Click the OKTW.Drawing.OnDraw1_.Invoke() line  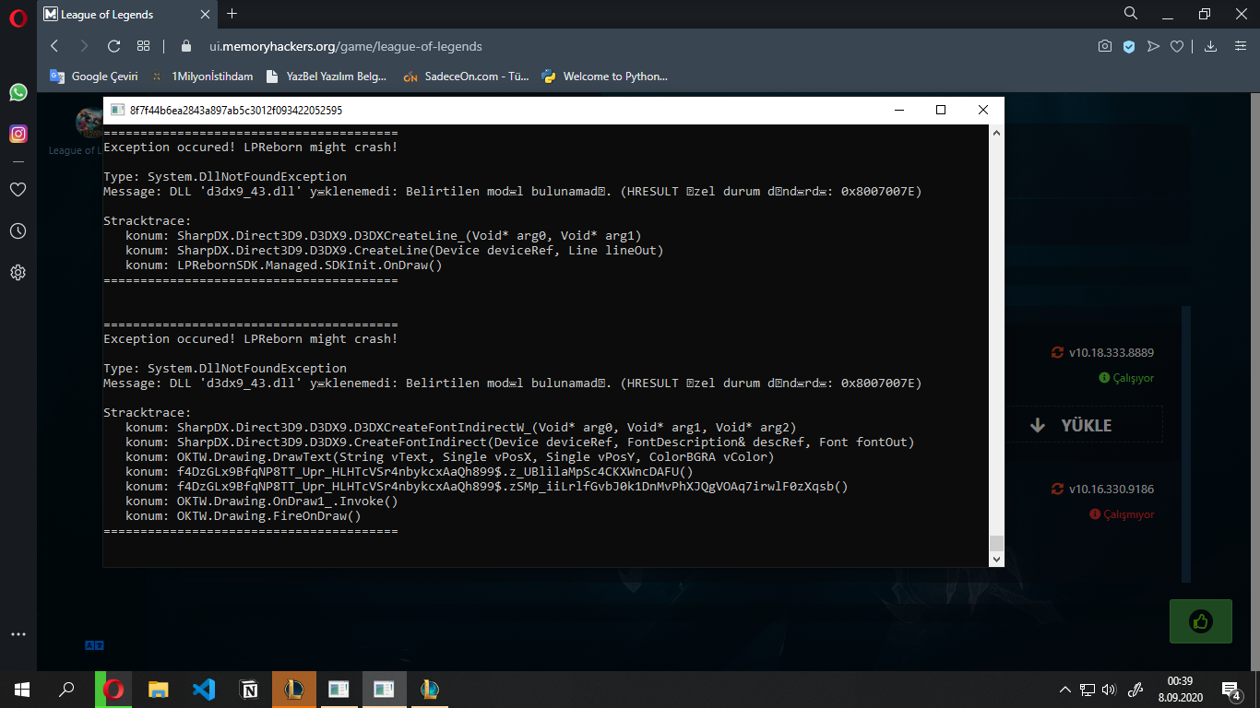tap(262, 501)
